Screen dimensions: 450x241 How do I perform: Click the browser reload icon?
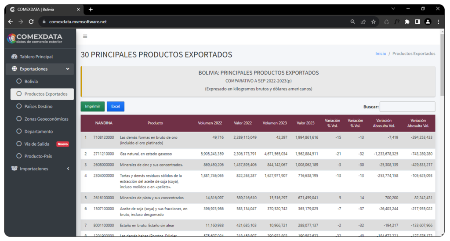point(31,22)
